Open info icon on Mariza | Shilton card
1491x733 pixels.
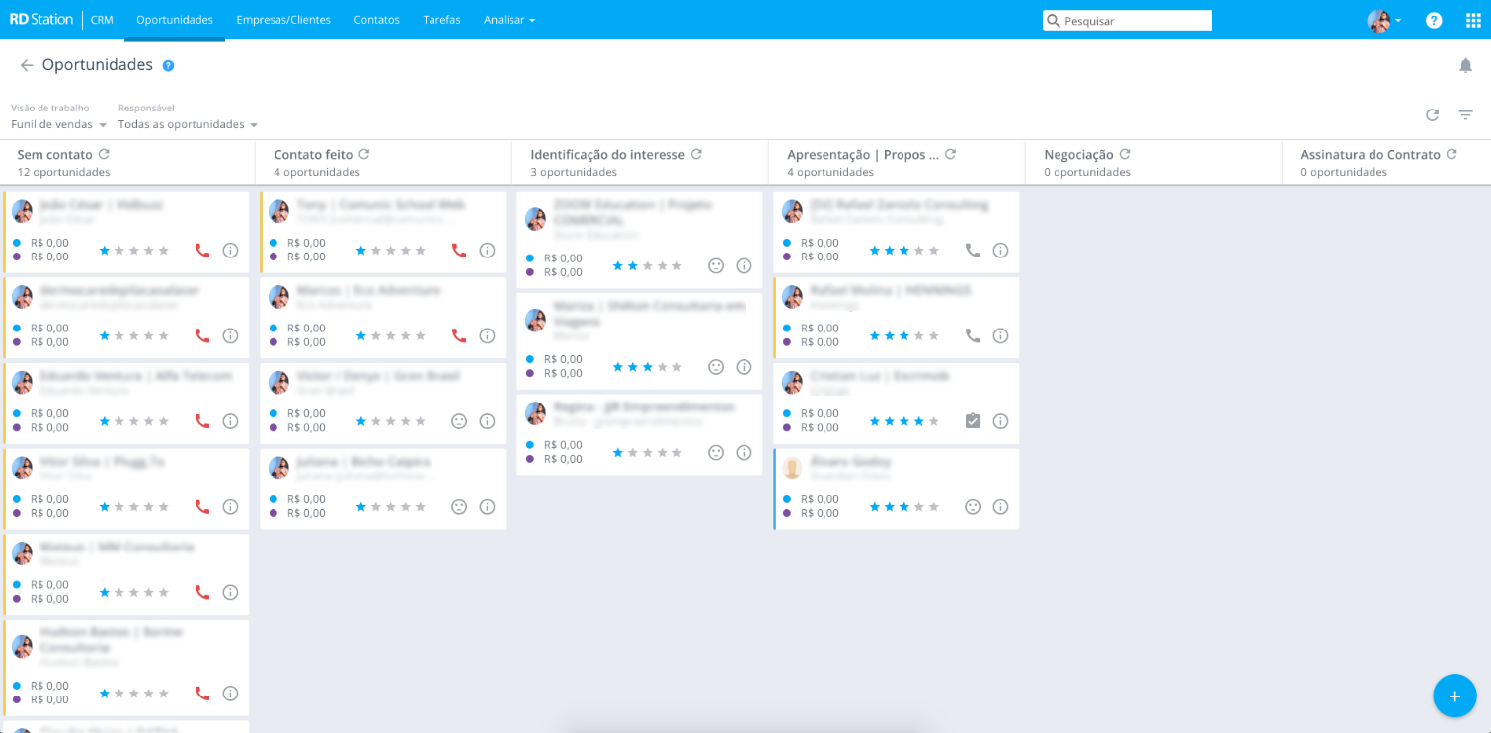click(744, 366)
